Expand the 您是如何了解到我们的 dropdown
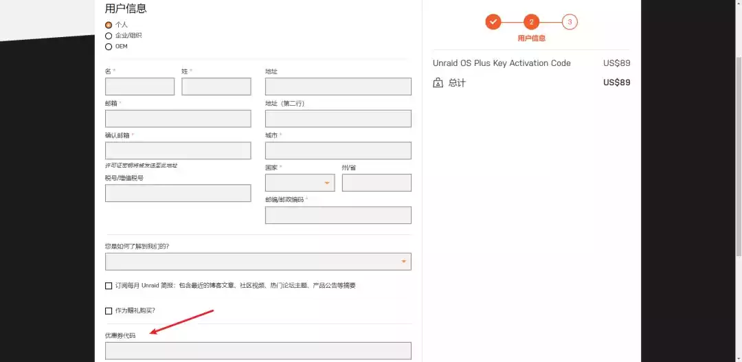 click(258, 262)
